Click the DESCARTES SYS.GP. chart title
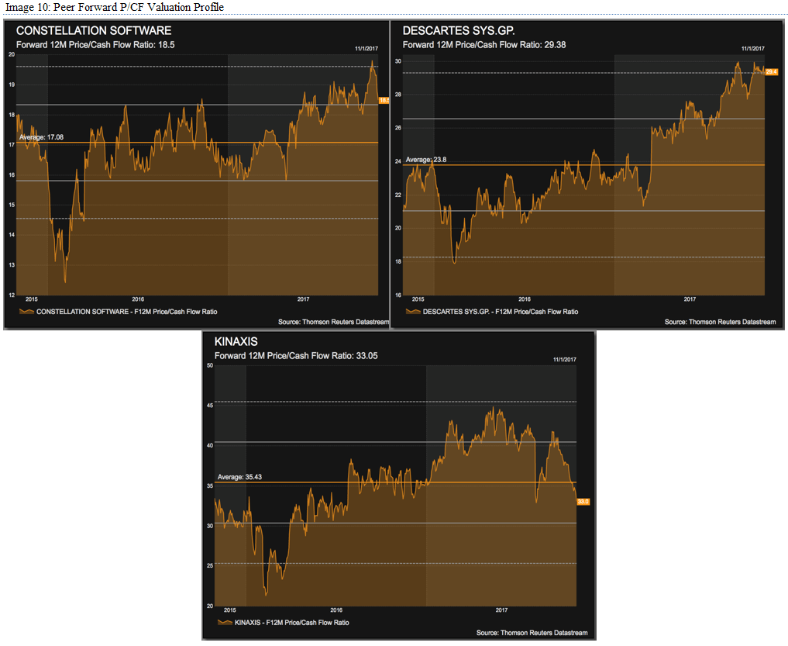The image size is (788, 646). point(459,31)
